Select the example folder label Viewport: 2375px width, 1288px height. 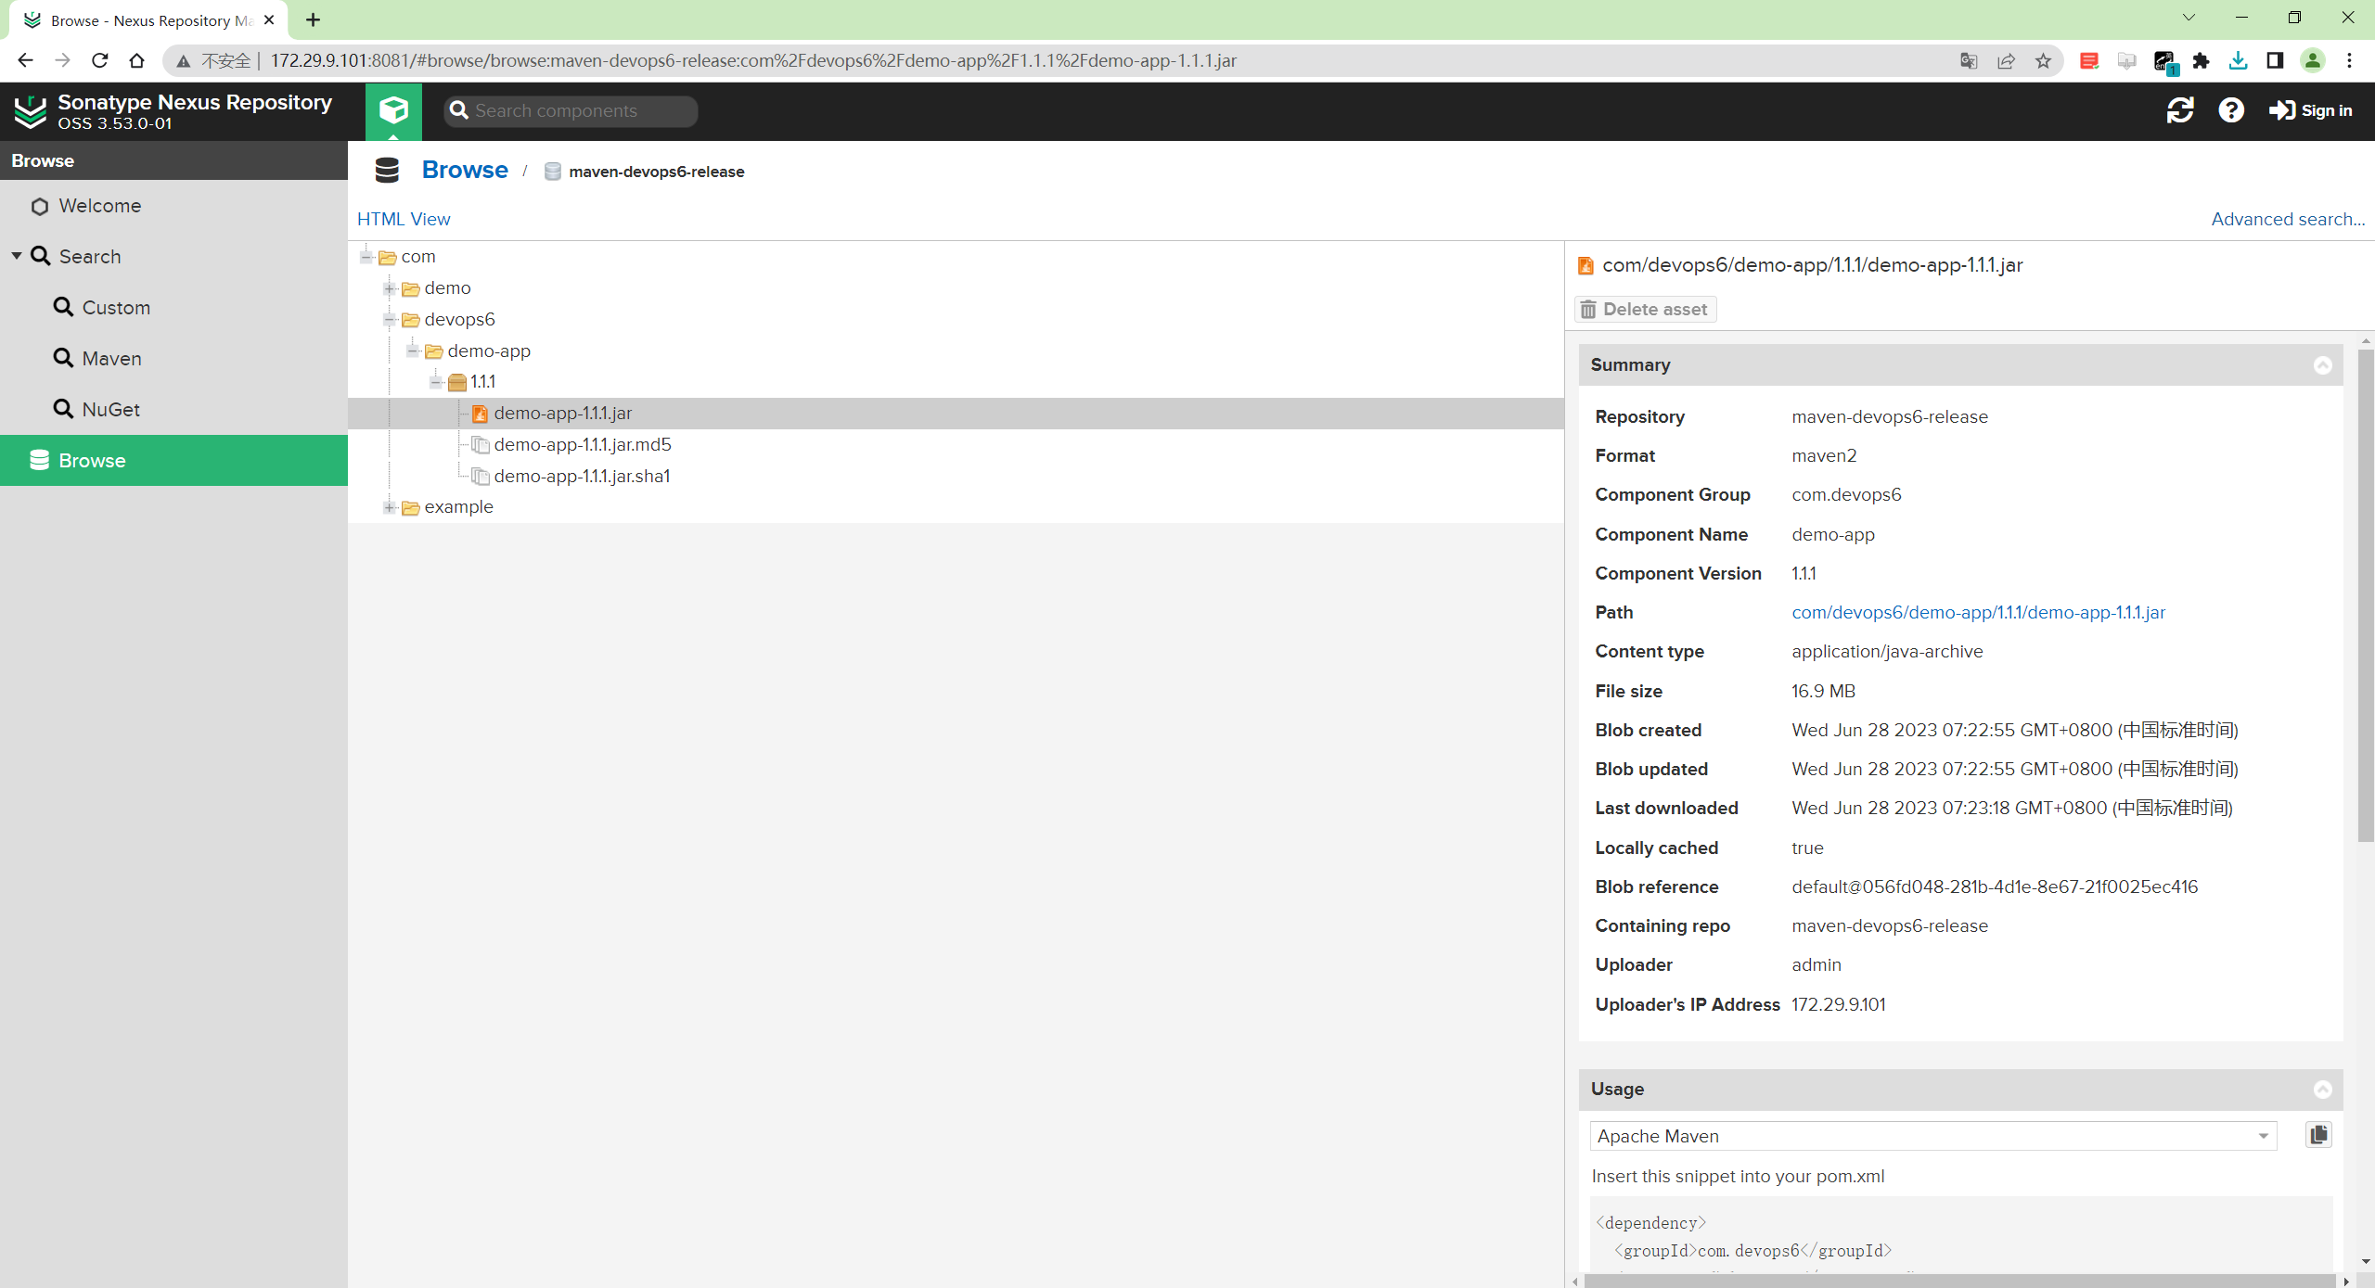[458, 507]
